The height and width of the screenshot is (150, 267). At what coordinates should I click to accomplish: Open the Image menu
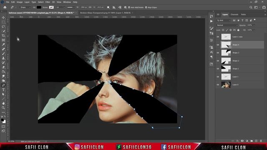[20, 2]
